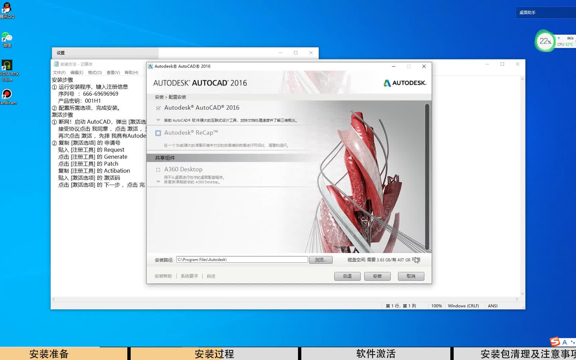The height and width of the screenshot is (360, 576).
Task: Open the 文件(F) menu in Notepad
Action: tap(59, 72)
